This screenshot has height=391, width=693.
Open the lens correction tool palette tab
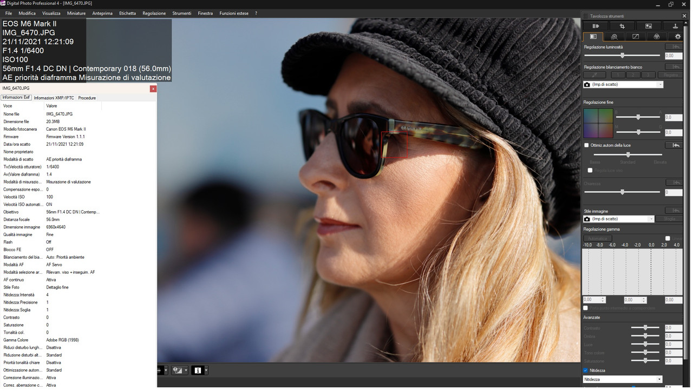point(596,26)
